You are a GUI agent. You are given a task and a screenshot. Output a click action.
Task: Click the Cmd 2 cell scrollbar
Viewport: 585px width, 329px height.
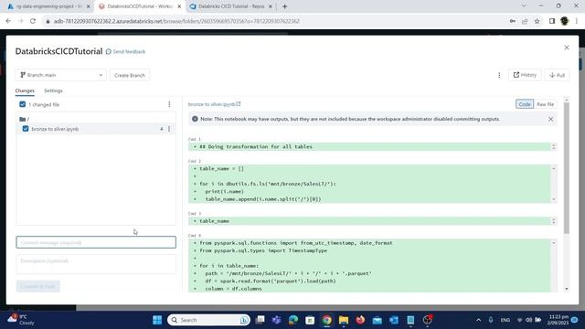coord(554,184)
